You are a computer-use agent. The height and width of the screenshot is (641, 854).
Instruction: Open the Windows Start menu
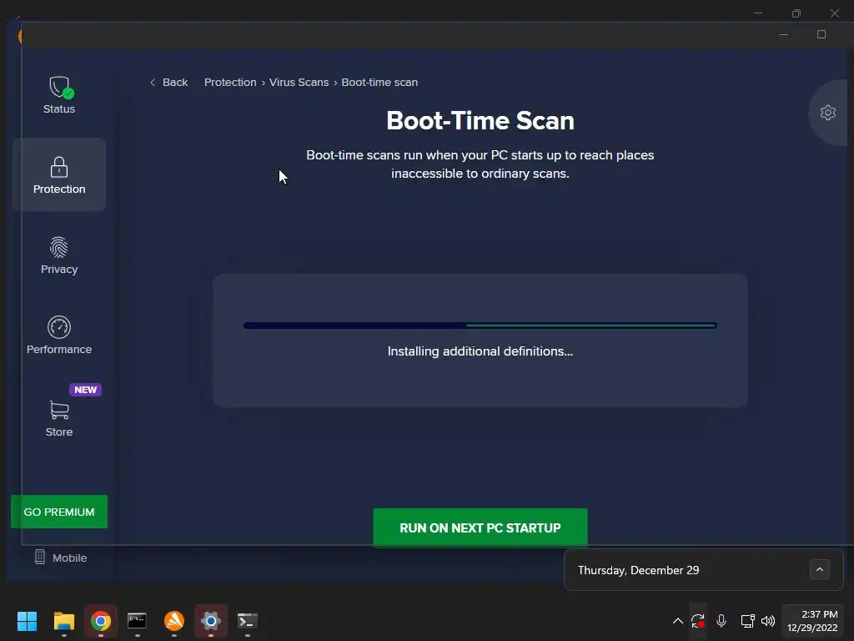pyautogui.click(x=27, y=621)
